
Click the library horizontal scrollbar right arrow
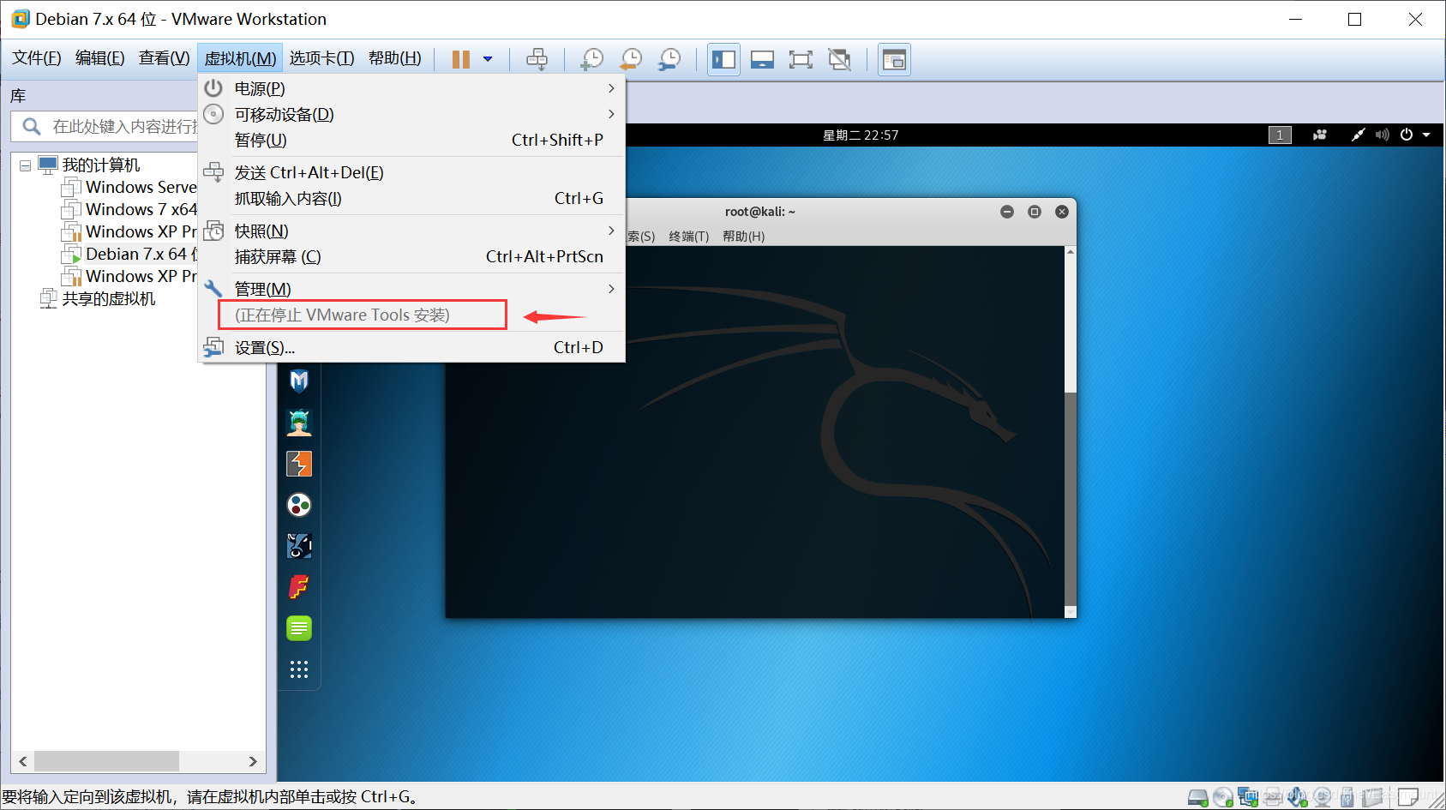pyautogui.click(x=253, y=761)
